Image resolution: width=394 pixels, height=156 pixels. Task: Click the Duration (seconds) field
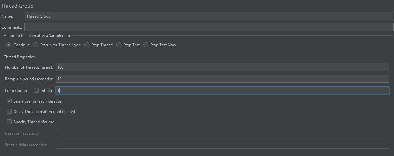tap(222, 133)
